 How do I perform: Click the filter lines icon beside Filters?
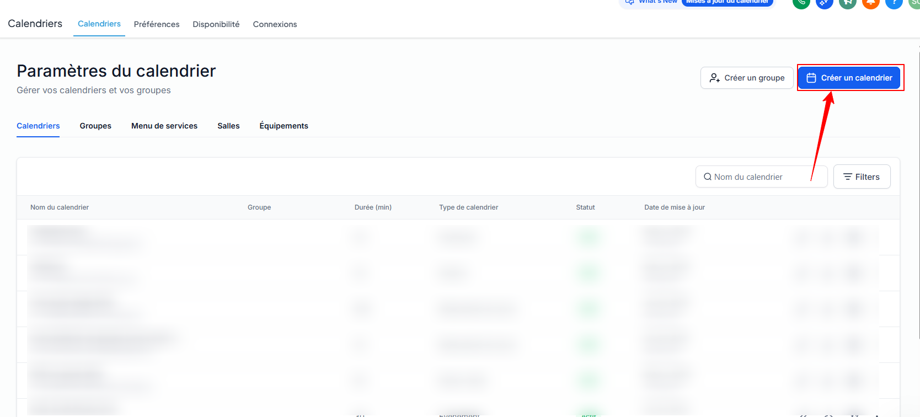pos(848,177)
